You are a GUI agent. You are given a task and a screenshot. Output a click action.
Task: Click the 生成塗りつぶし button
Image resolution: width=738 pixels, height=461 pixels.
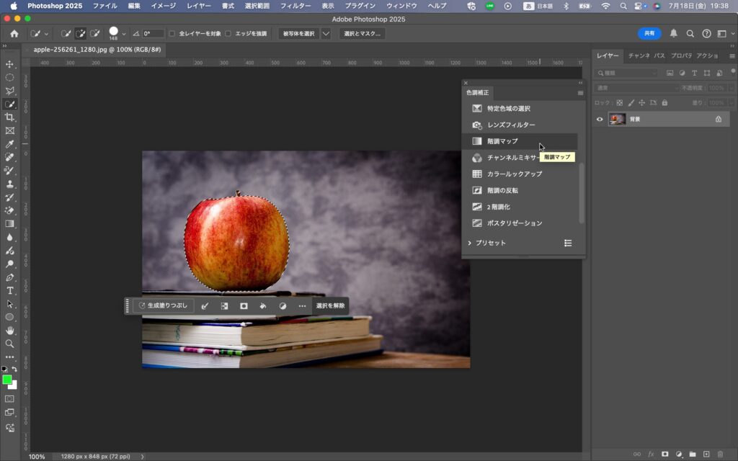pos(163,305)
